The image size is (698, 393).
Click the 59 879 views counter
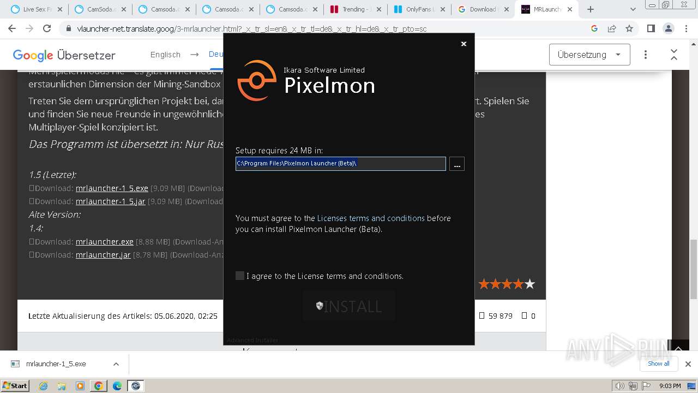pos(496,315)
